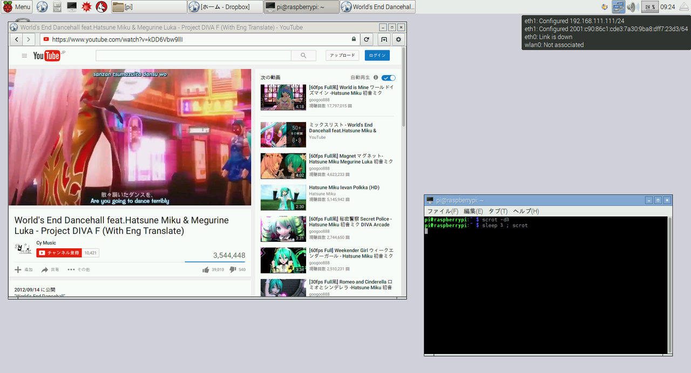The image size is (691, 373).
Task: Click the volume speaker icon in panel
Action: pyautogui.click(x=632, y=7)
